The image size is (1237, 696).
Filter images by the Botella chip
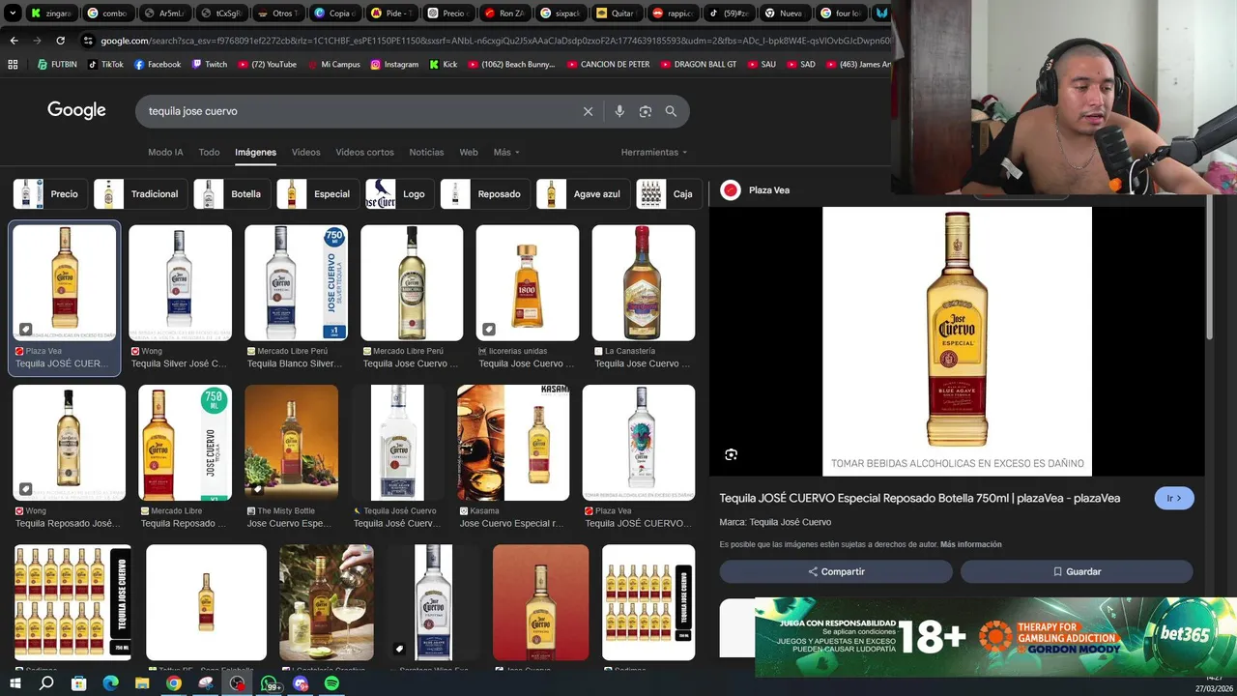(231, 194)
